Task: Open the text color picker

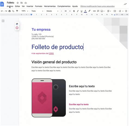Action: click(x=85, y=11)
